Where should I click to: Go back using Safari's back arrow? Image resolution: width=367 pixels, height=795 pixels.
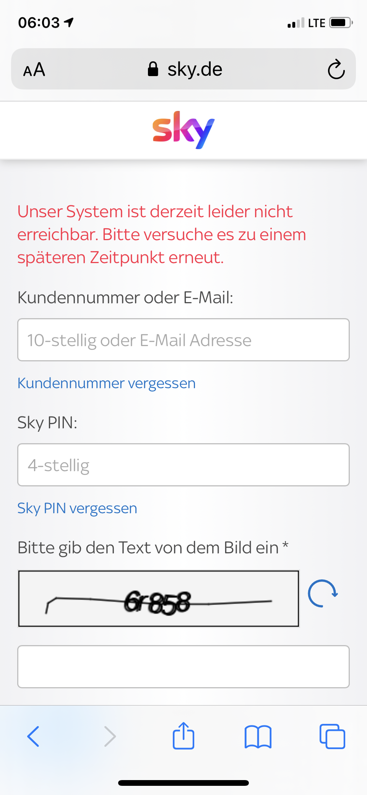pyautogui.click(x=33, y=736)
